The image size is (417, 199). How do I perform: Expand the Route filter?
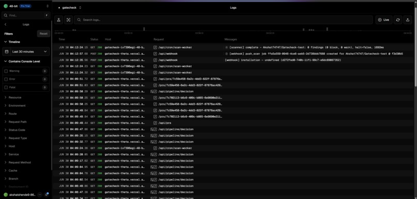coord(10,113)
